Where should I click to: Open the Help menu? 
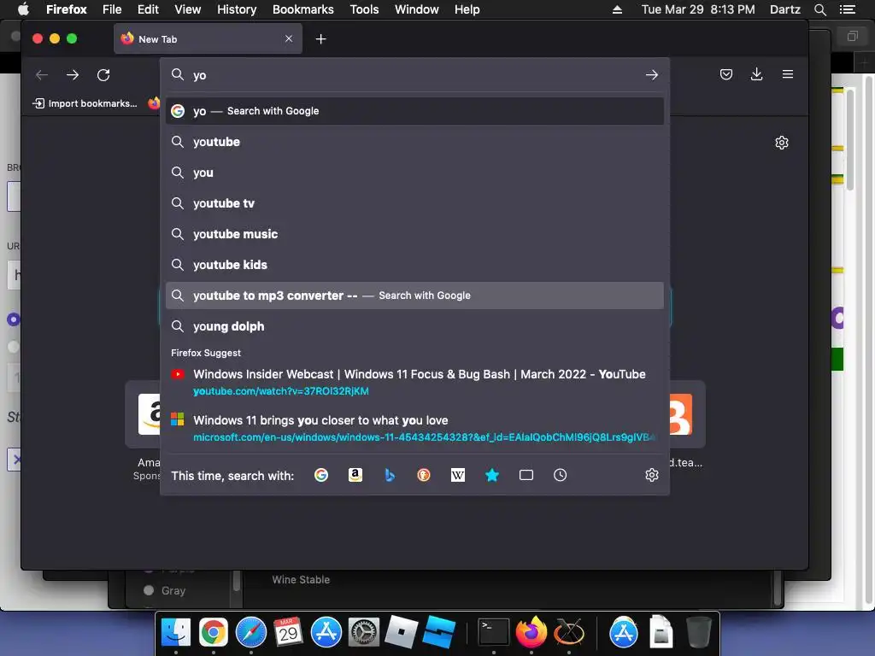(467, 9)
